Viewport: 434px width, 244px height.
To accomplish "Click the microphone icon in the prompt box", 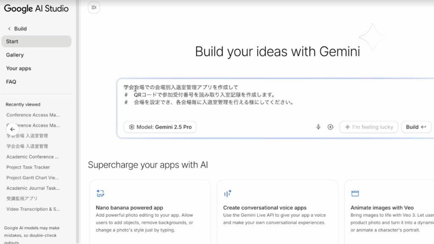I will pyautogui.click(x=318, y=127).
